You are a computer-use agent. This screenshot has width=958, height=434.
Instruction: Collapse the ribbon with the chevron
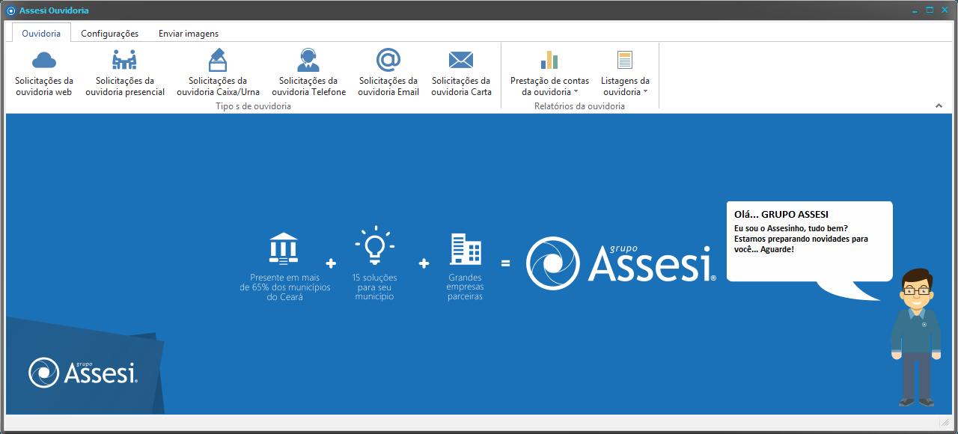pos(939,106)
